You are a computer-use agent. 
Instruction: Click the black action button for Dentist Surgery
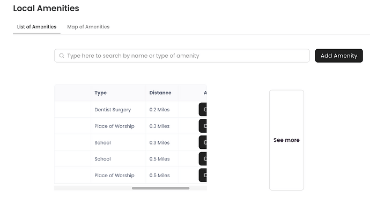coord(203,109)
